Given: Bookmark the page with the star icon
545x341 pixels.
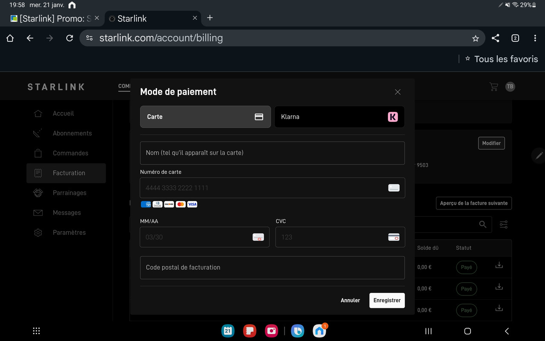Looking at the screenshot, I should (476, 38).
